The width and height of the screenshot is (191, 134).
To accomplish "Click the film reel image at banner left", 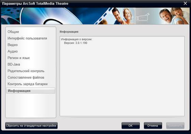I will click(10, 16).
